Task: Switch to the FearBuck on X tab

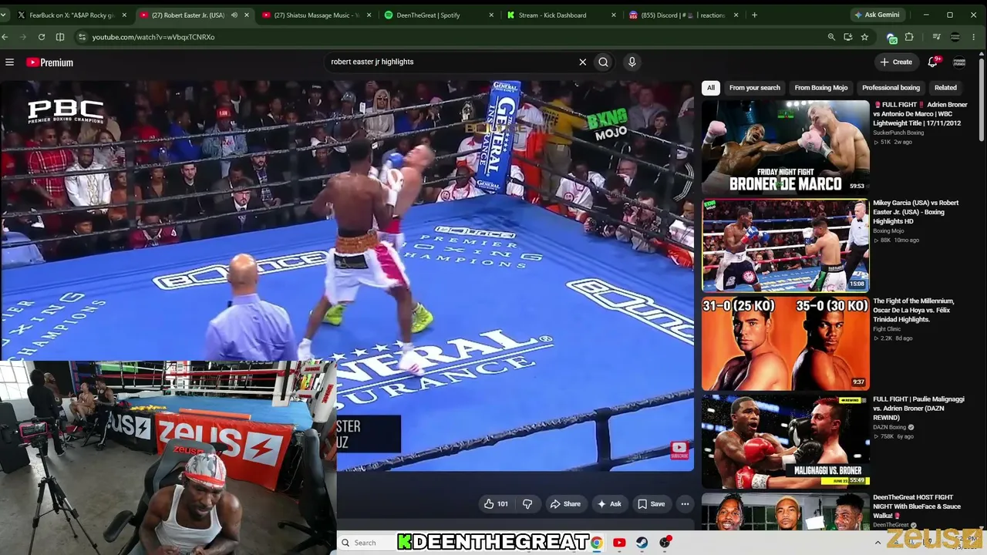Action: 72,15
